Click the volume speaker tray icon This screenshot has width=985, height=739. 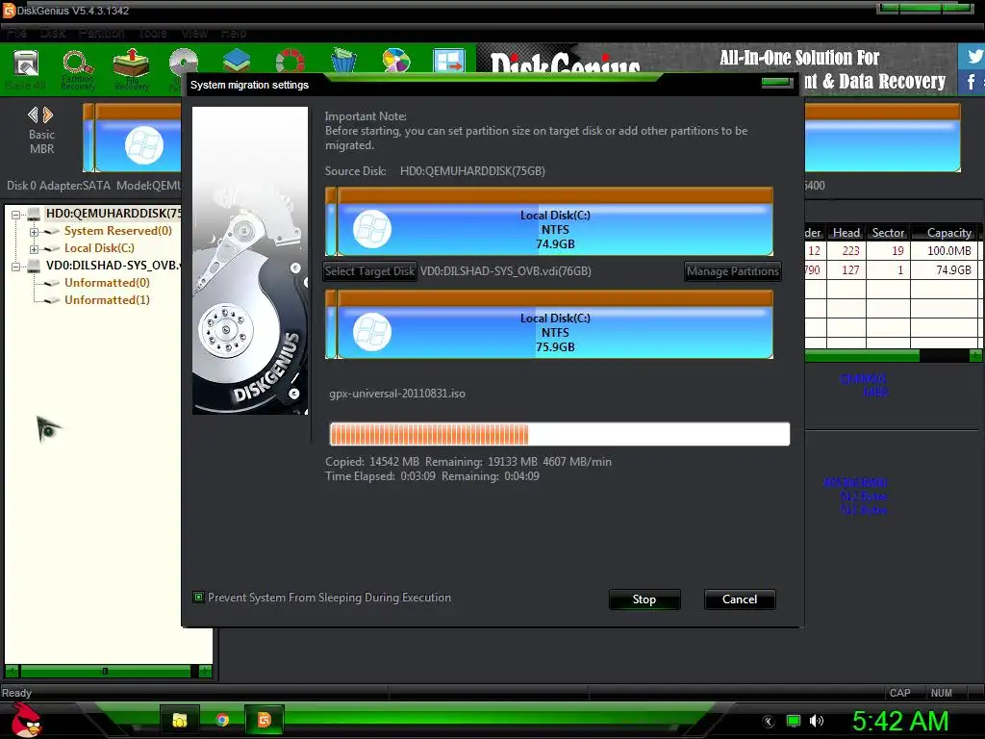tap(817, 721)
